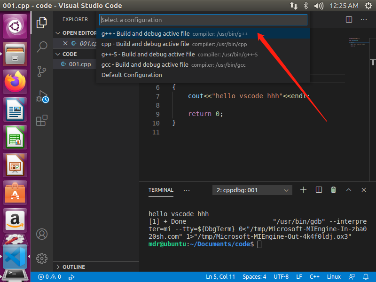376x282 pixels.
Task: Create a new terminal with plus icon
Action: point(303,190)
